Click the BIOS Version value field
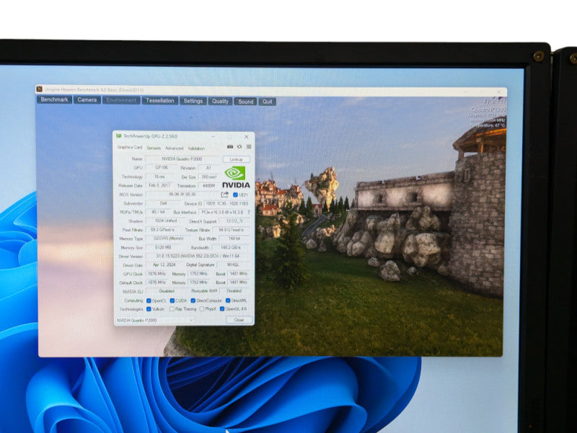 (x=182, y=195)
